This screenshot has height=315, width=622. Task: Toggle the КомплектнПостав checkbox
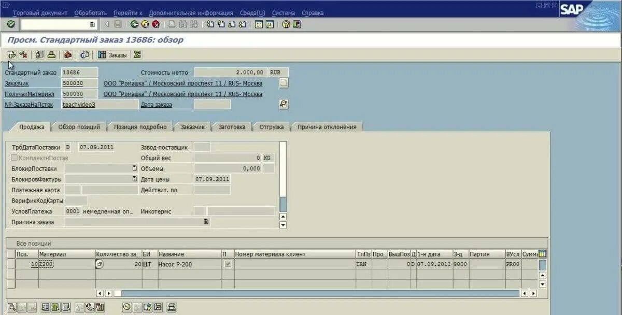15,157
